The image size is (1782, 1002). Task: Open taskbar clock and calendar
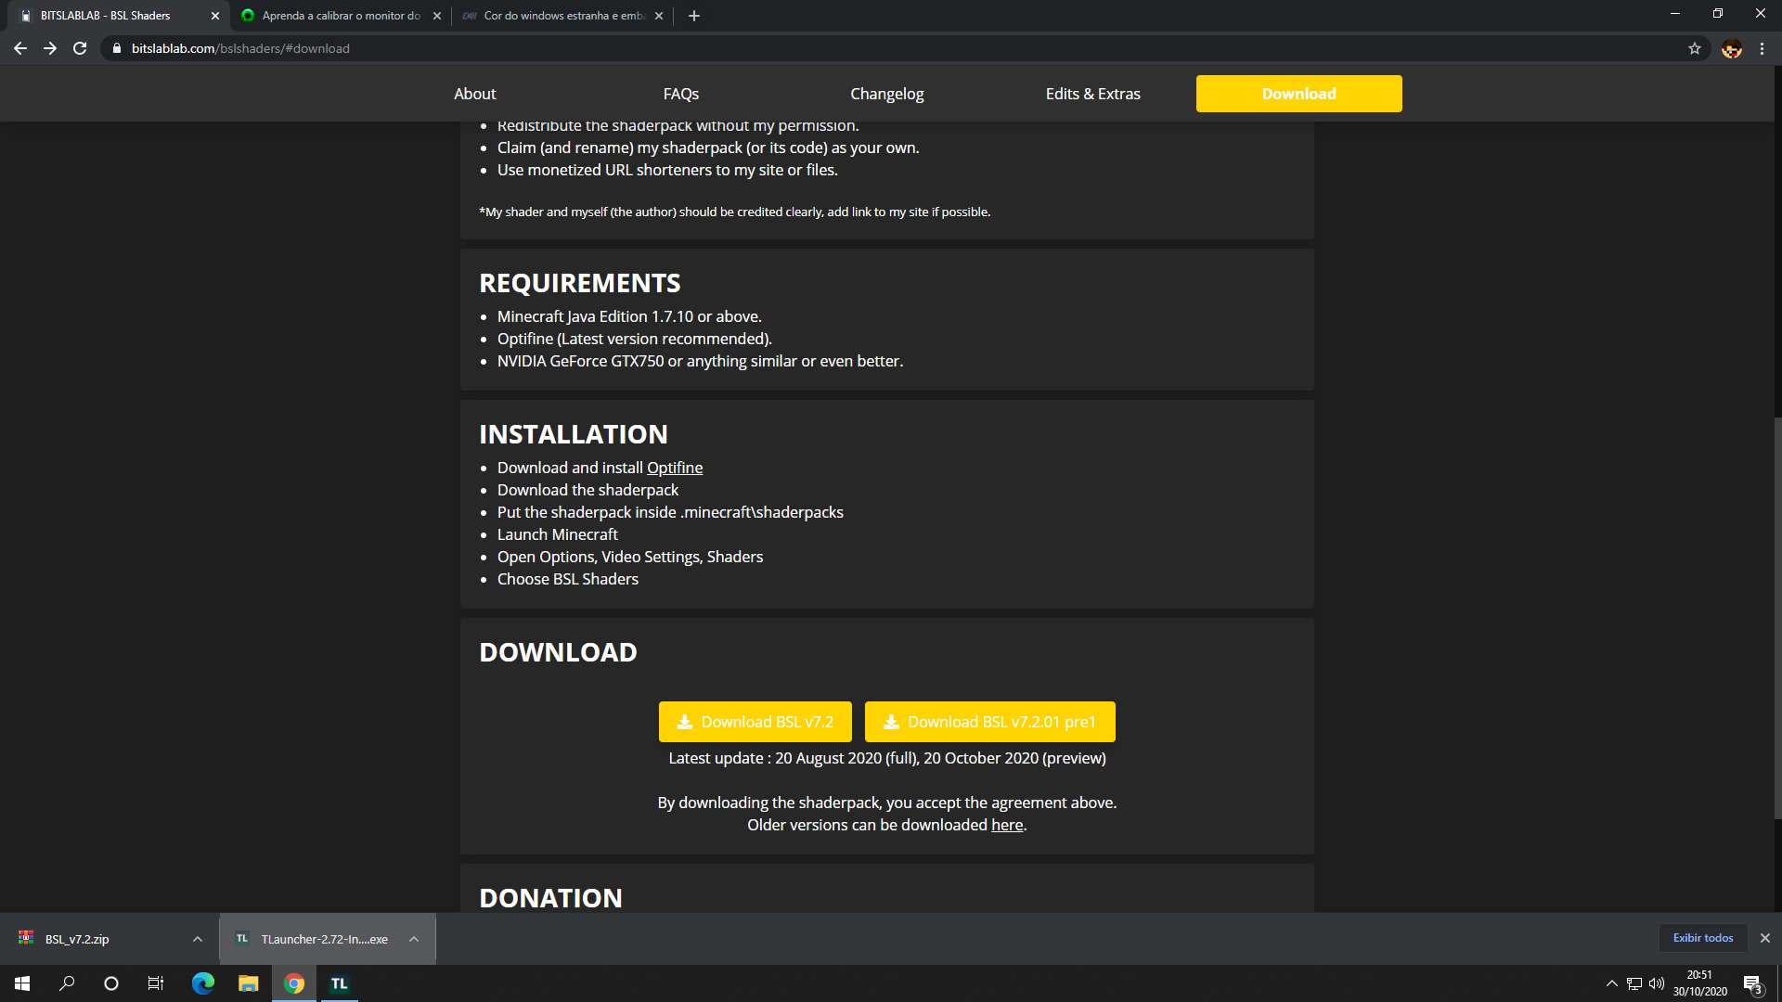coord(1700,983)
